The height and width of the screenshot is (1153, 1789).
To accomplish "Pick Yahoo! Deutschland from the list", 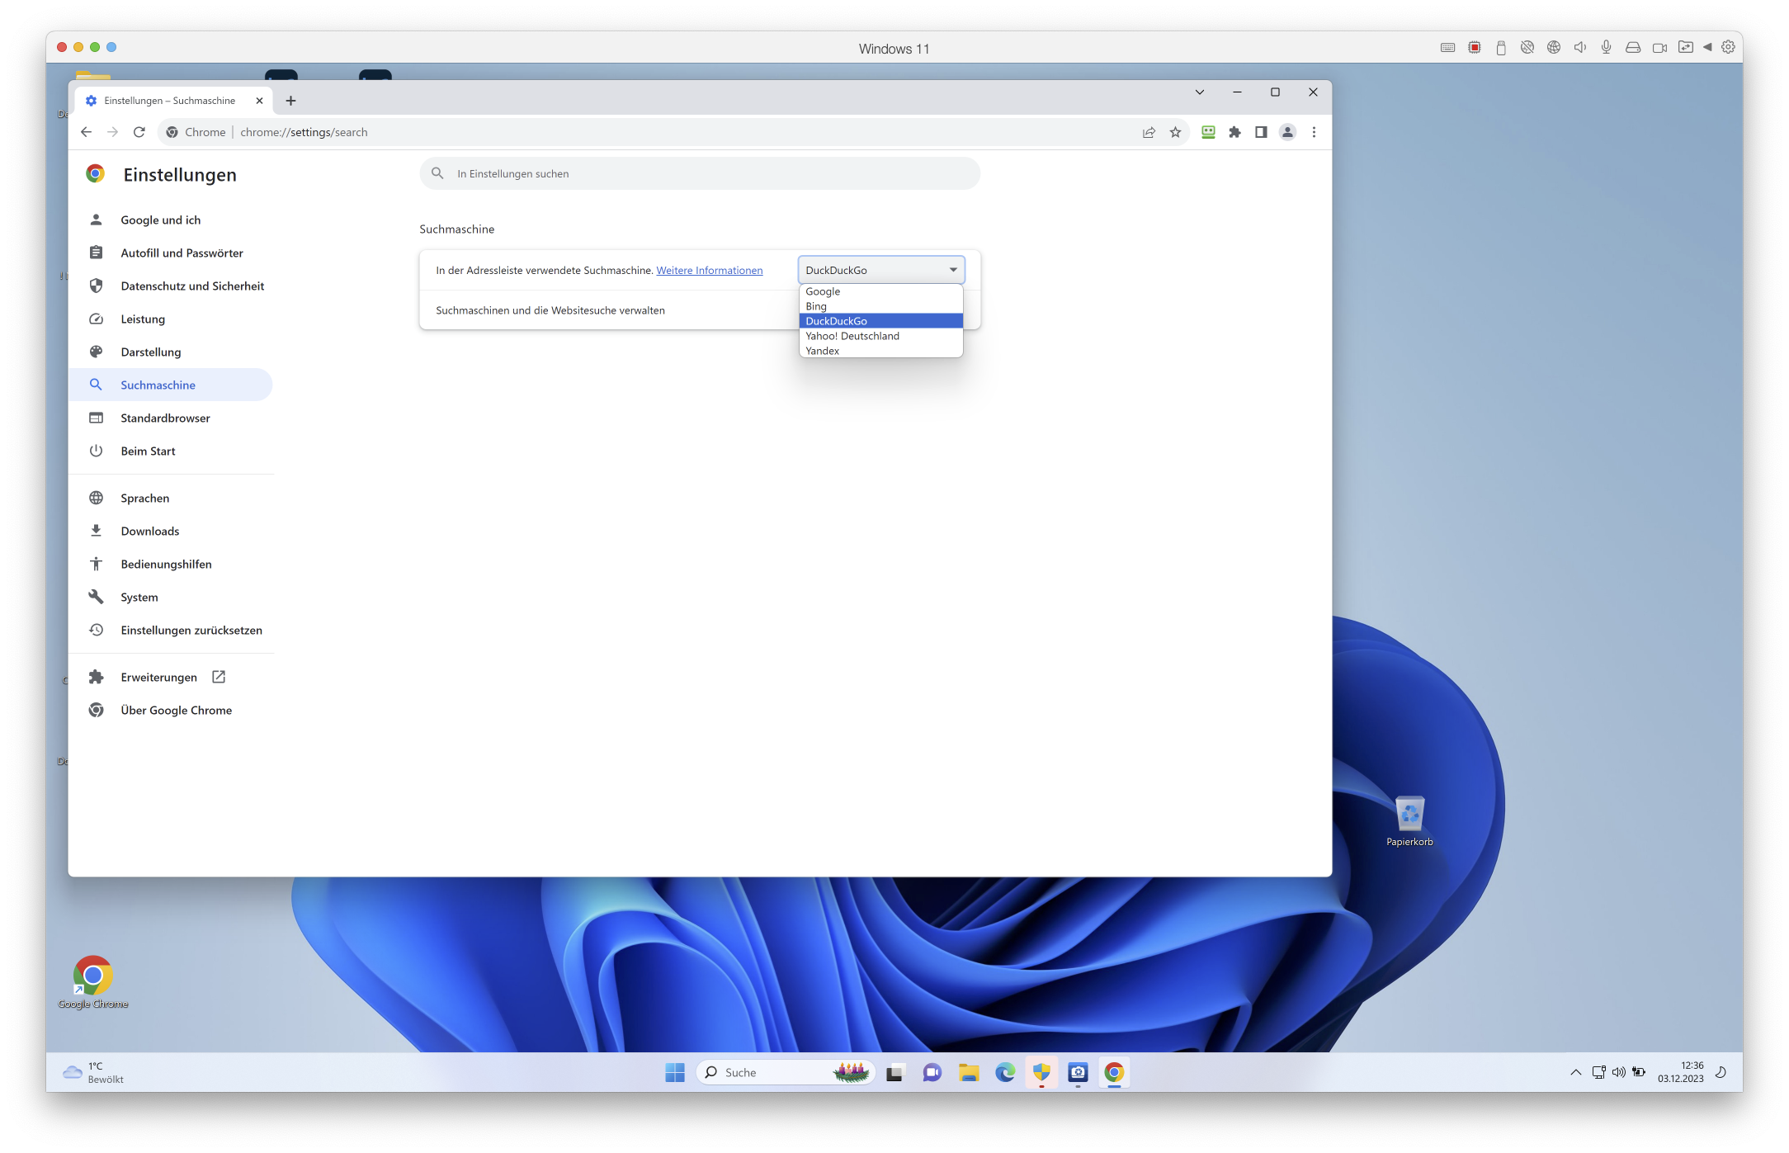I will point(881,336).
